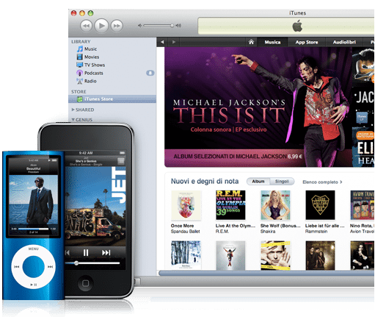Image resolution: width=375 pixels, height=317 pixels.
Task: Switch to the App Store tab
Action: click(x=307, y=42)
